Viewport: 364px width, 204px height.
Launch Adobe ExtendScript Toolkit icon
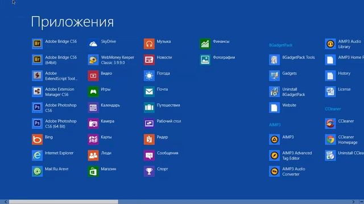pos(37,75)
